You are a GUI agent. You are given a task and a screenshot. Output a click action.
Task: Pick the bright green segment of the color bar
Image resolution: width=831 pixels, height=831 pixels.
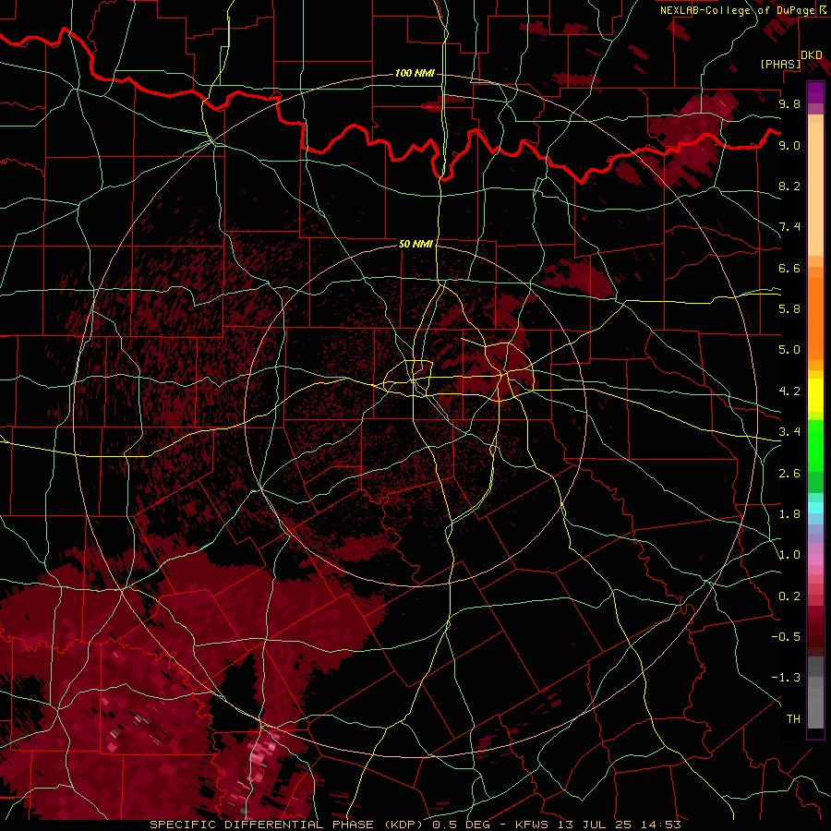[815, 445]
